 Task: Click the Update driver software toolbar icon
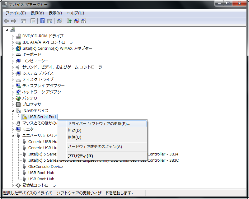point(69,21)
